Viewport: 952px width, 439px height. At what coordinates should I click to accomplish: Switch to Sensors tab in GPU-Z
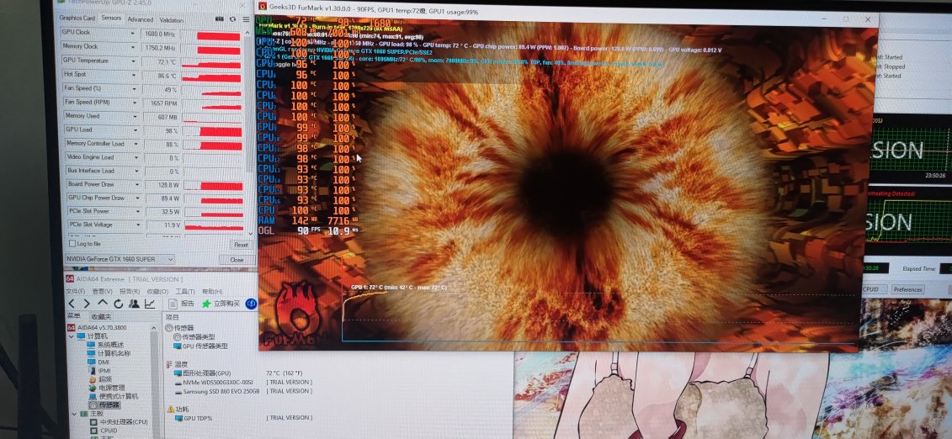111,19
